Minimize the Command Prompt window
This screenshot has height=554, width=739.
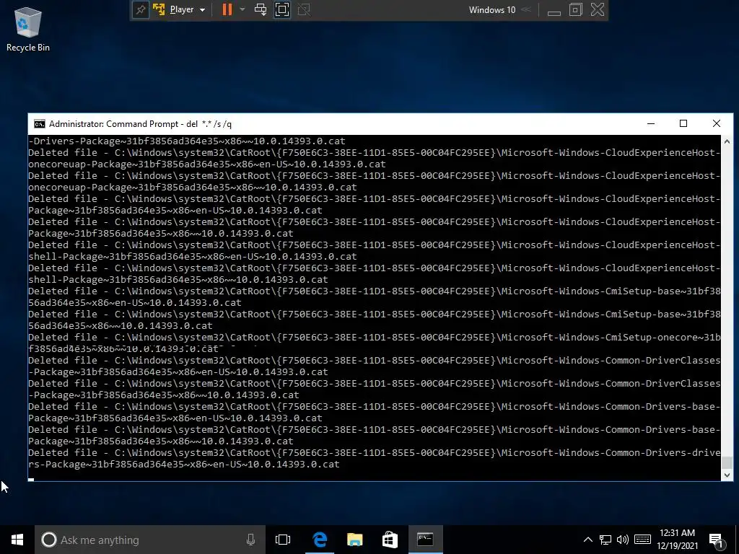point(651,124)
